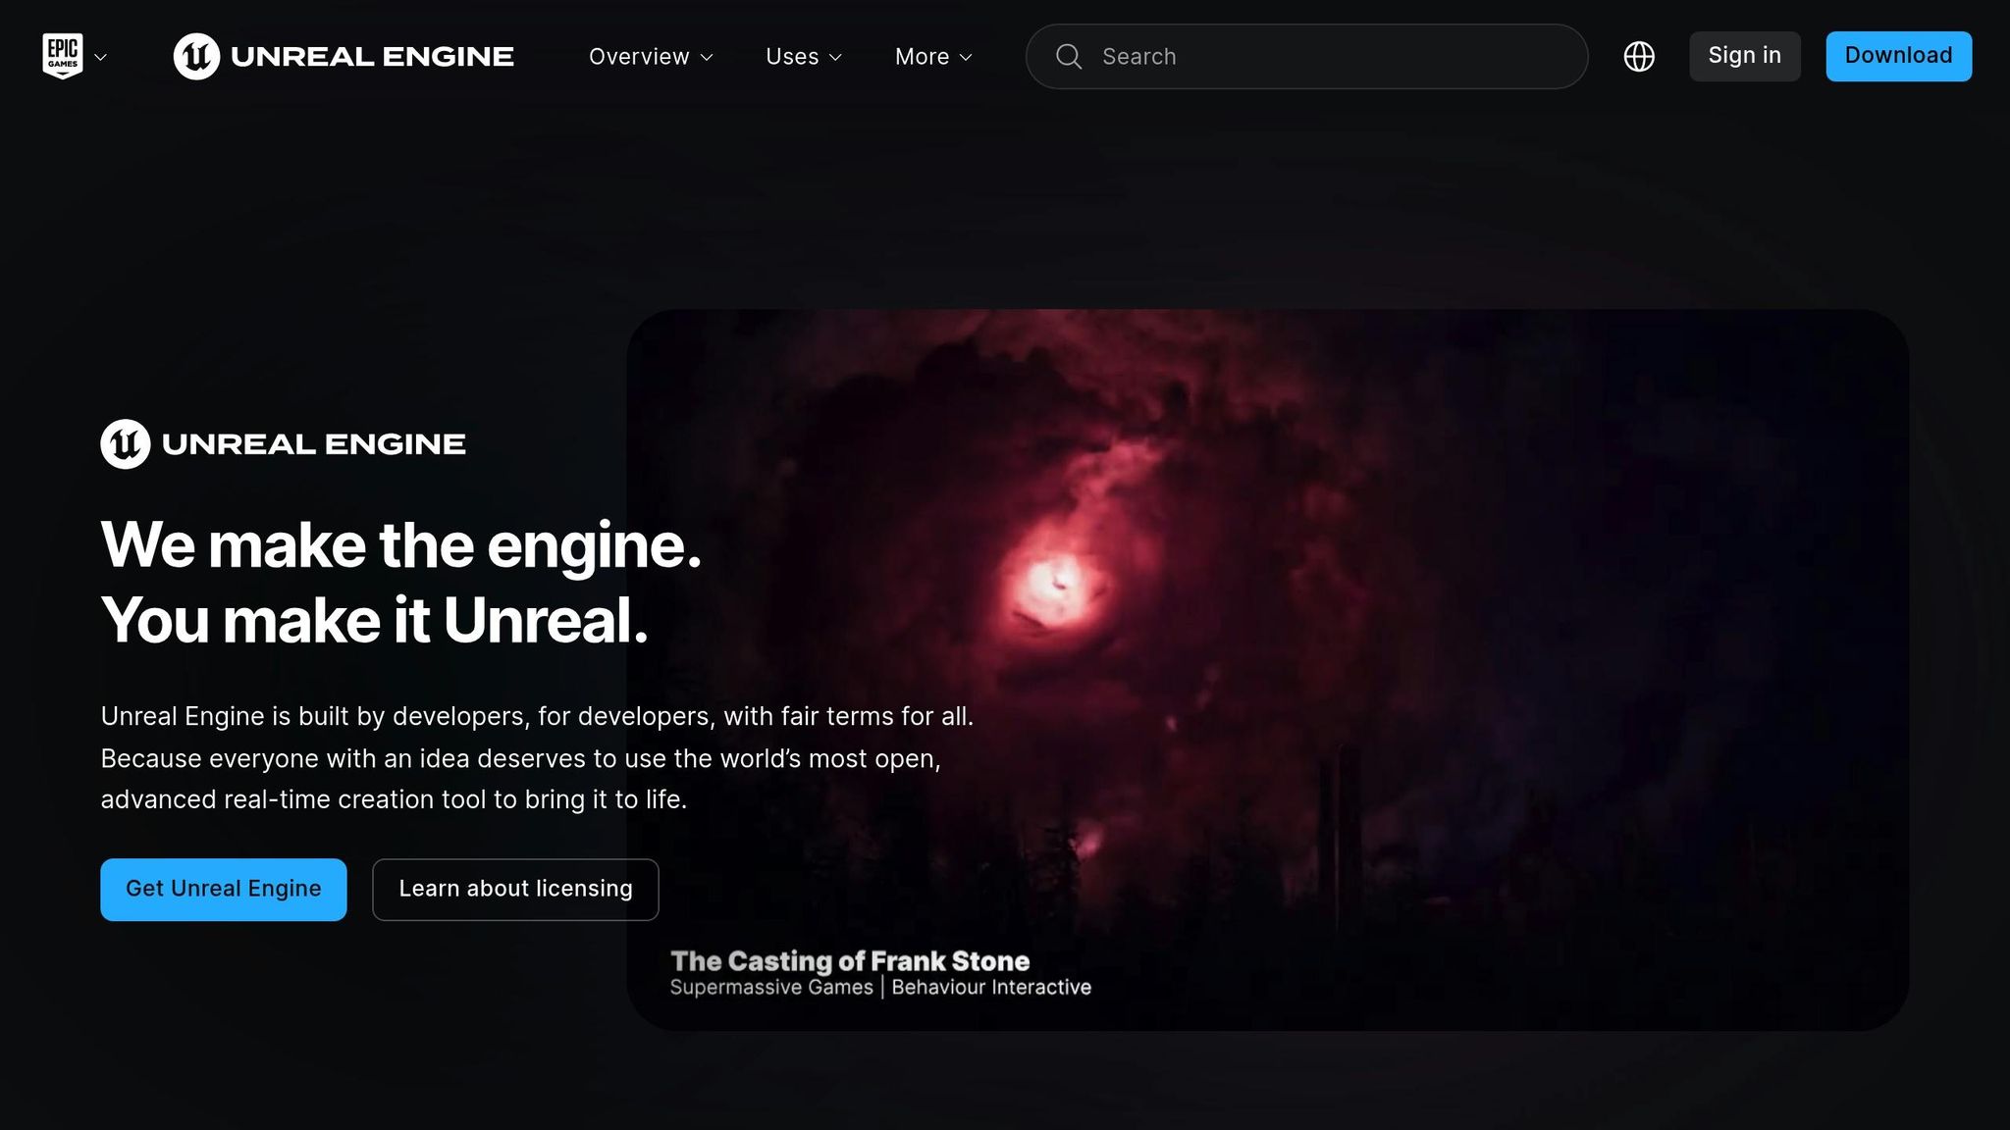Select the Uses menu item
Screen dimensions: 2010x1130
pos(792,57)
